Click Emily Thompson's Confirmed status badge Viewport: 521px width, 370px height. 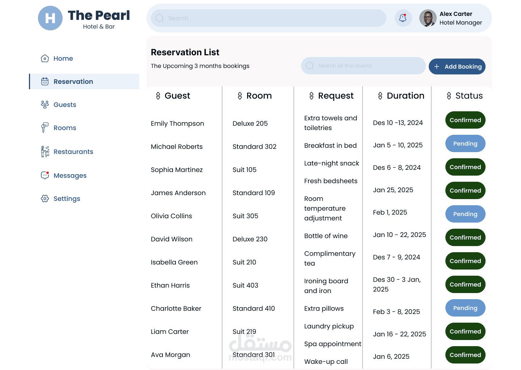click(465, 120)
